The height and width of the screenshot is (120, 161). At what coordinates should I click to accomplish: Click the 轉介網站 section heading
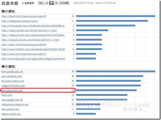pyautogui.click(x=8, y=67)
